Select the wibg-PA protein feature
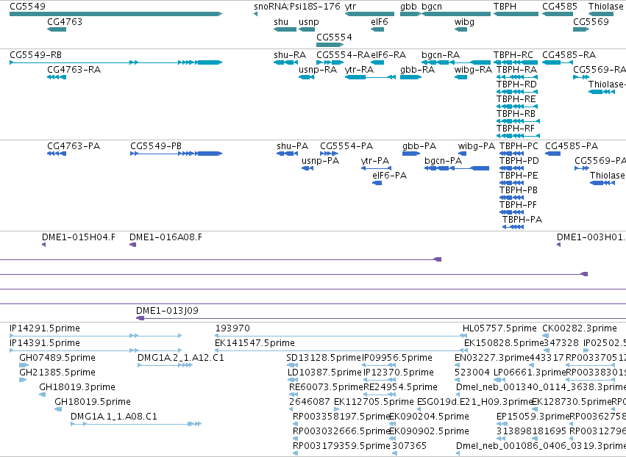 pos(462,154)
